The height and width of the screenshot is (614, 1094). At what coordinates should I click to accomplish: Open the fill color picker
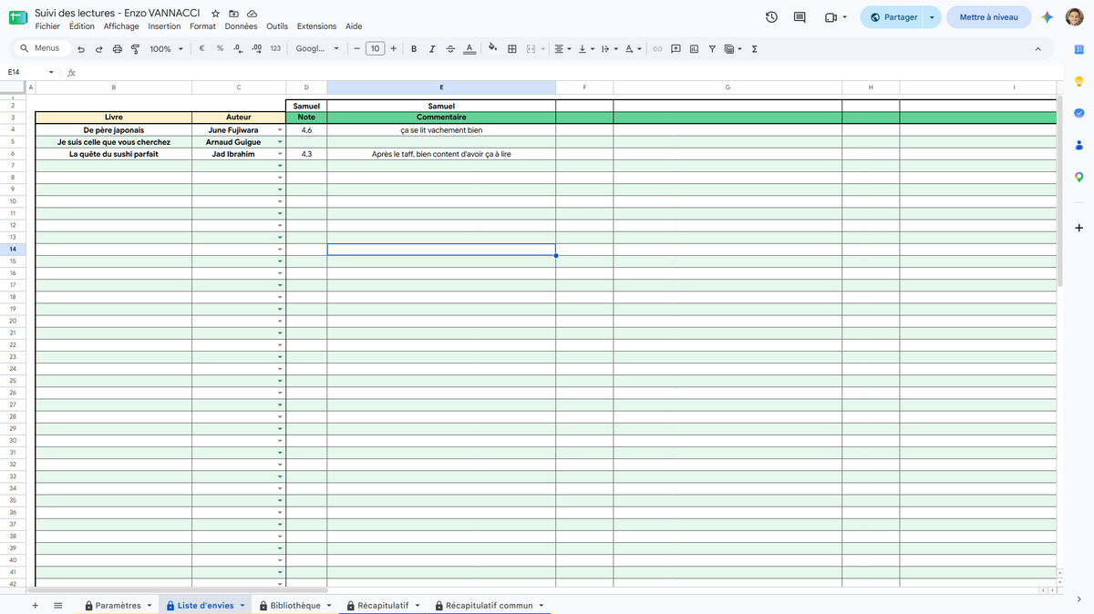tap(493, 49)
